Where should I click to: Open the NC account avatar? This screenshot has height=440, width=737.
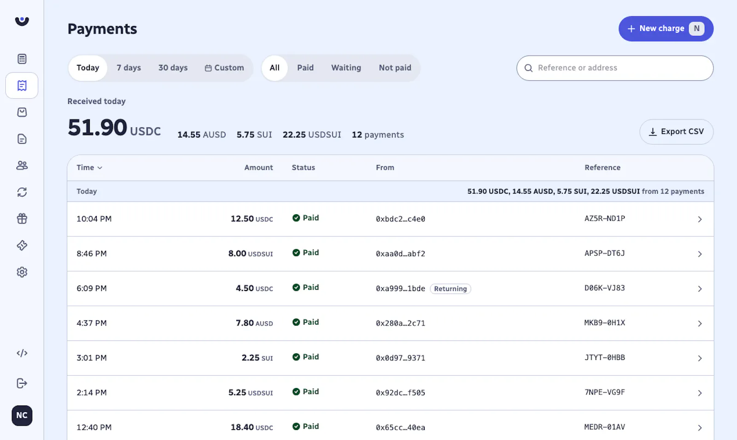22,416
